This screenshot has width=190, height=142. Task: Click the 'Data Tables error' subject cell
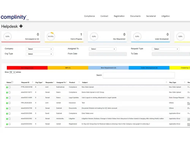(87, 113)
